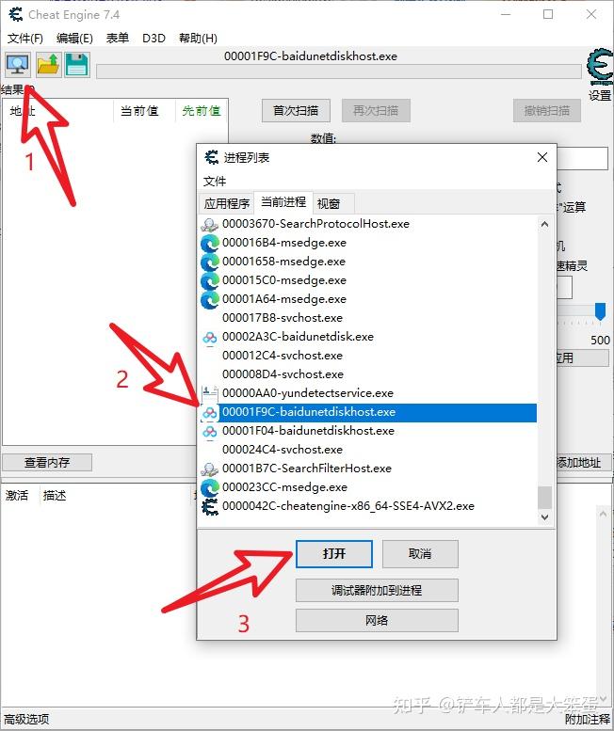Switch to the 应用程序 tab

227,203
